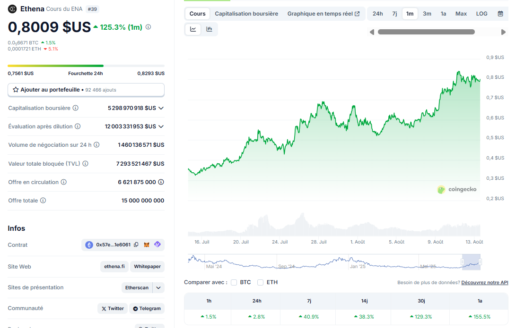Click the highlighted navigator selection window

coord(471,262)
